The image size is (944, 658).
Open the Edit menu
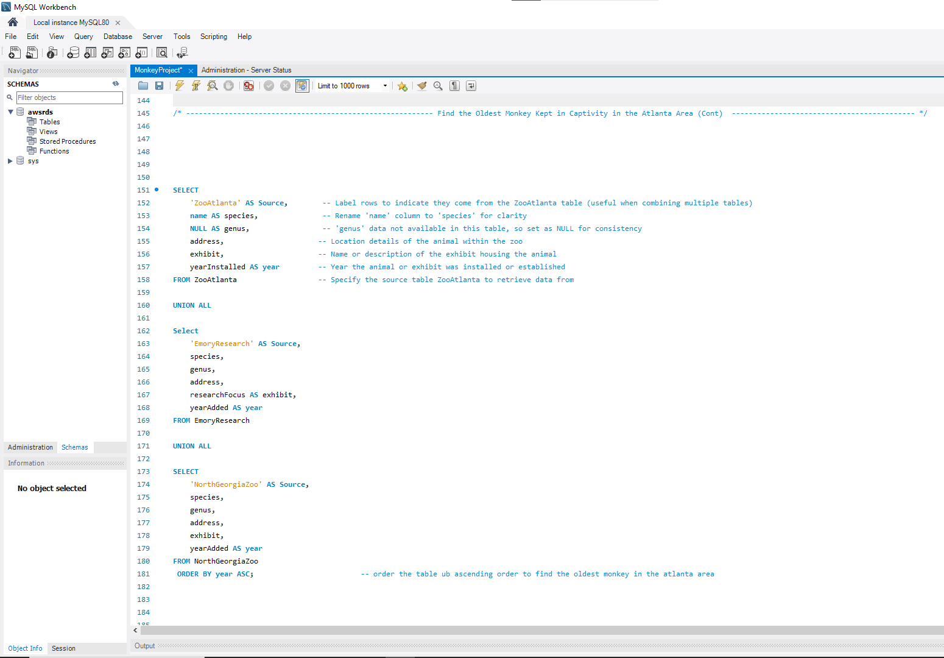coord(33,37)
